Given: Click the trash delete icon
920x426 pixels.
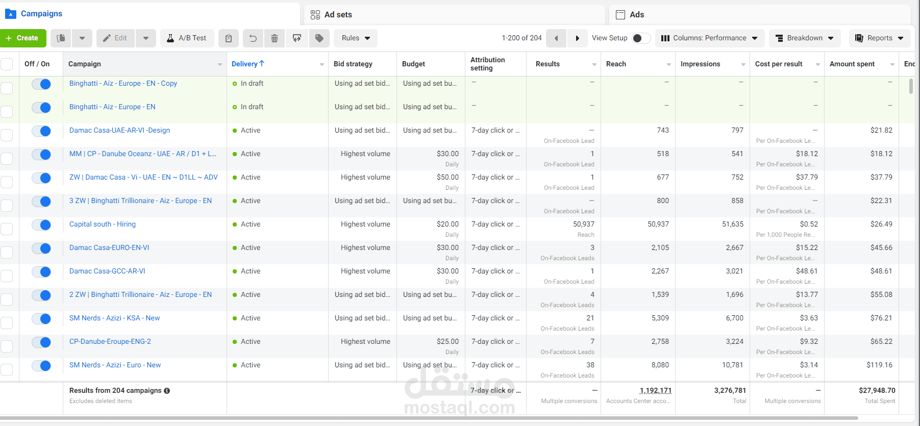Looking at the screenshot, I should click(x=275, y=38).
